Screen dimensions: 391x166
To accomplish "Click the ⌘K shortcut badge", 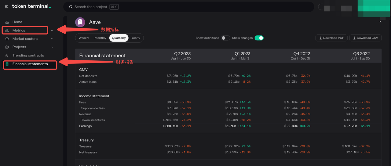I will pos(114,7).
